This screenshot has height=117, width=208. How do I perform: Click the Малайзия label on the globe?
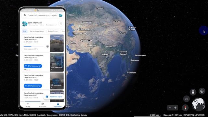tap(131, 72)
